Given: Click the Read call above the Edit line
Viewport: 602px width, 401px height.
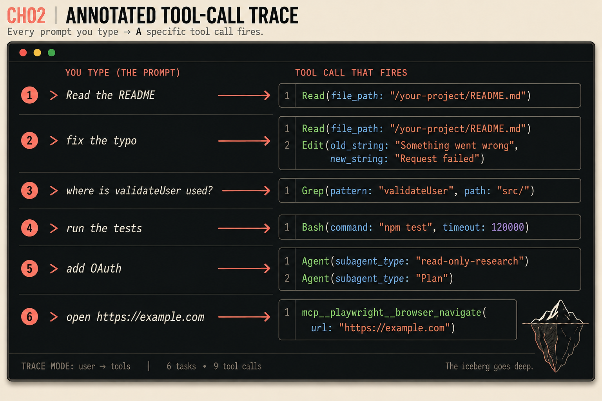Looking at the screenshot, I should (x=416, y=129).
